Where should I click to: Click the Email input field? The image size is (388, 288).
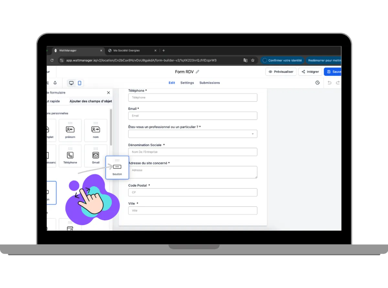(193, 116)
